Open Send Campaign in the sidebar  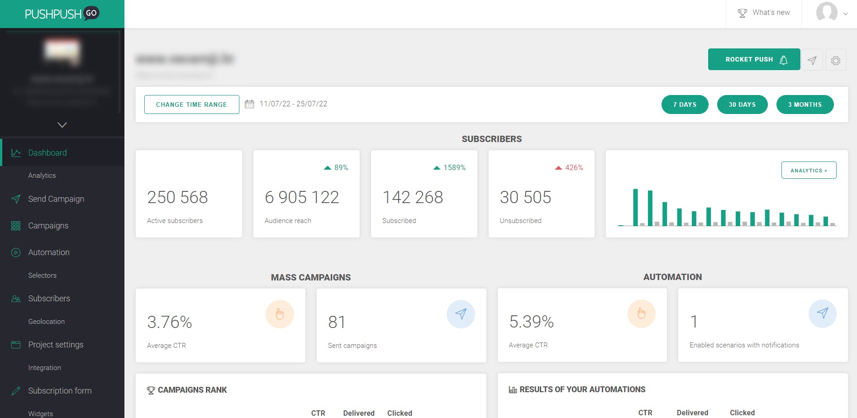point(56,199)
